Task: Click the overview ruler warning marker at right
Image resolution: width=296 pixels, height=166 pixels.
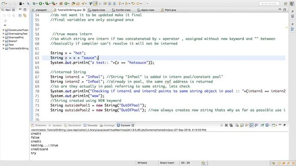Action: click(x=287, y=28)
